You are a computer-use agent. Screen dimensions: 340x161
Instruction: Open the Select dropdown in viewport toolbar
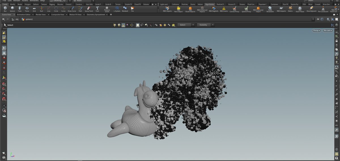point(186,25)
